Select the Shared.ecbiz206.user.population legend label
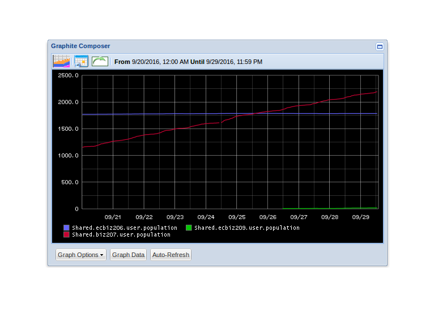 (124, 228)
